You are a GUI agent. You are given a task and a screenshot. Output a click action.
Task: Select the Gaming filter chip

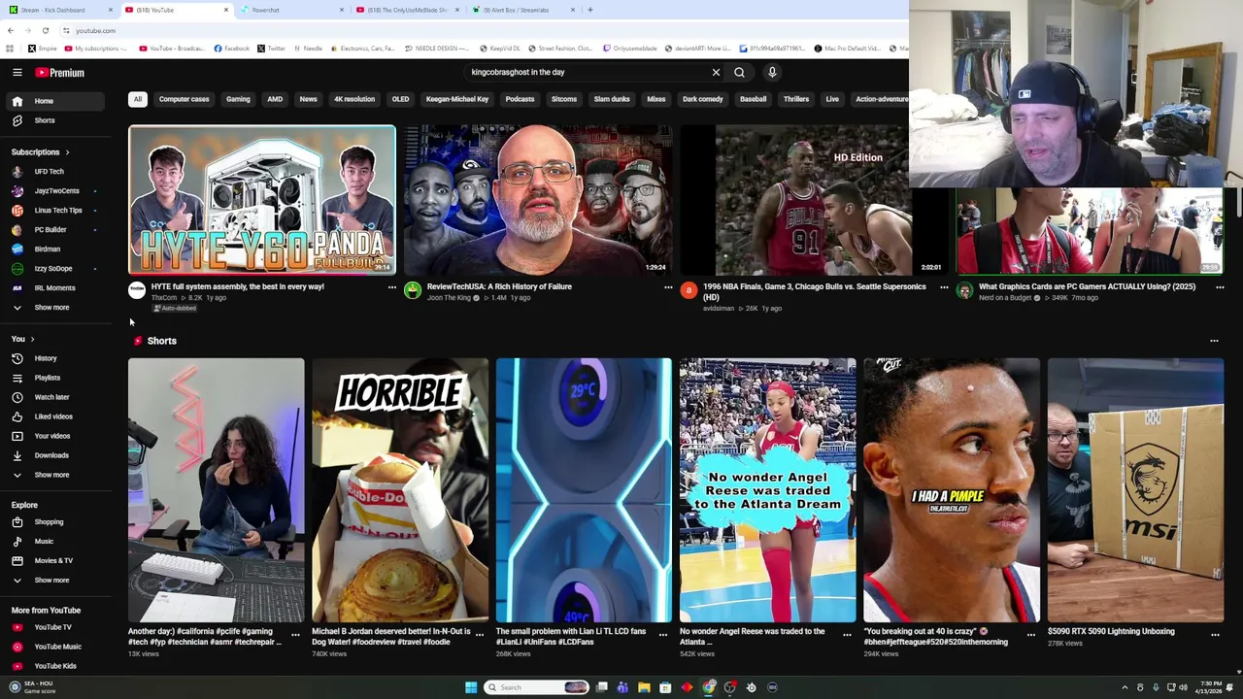click(x=238, y=99)
